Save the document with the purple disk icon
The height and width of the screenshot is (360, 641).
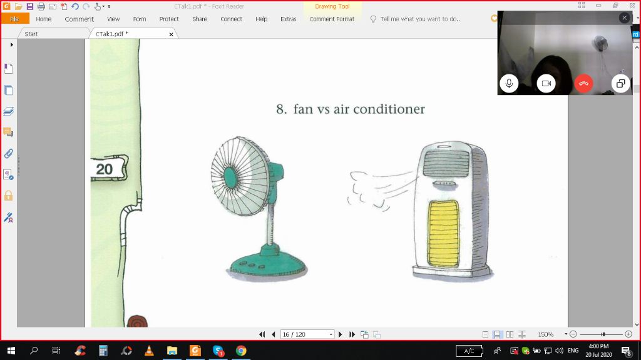[30, 6]
